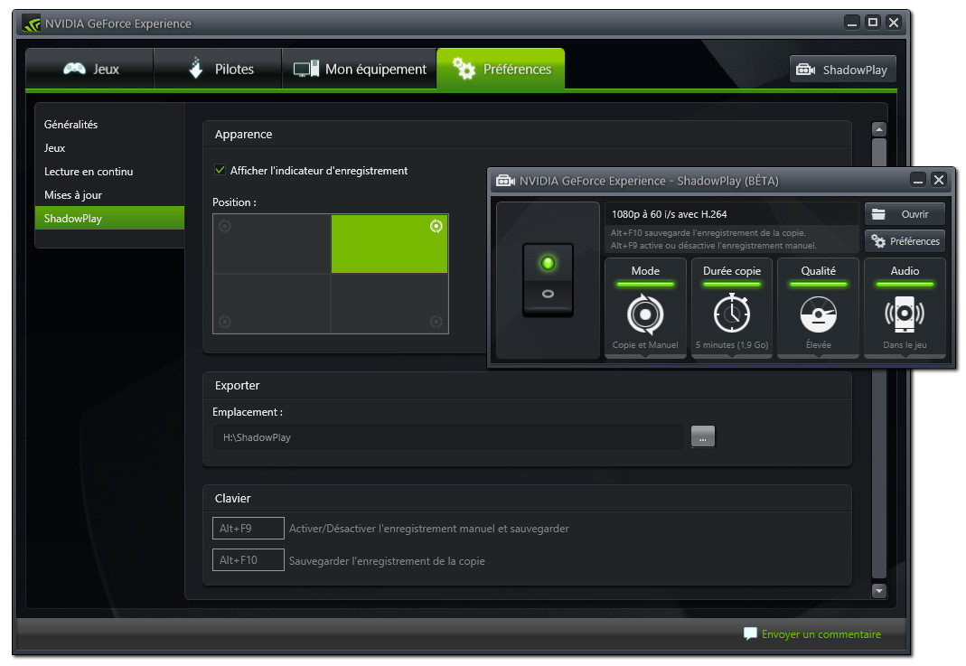Maximize the GeForce Experience window
Viewport: 966px width, 666px height.
(x=873, y=23)
